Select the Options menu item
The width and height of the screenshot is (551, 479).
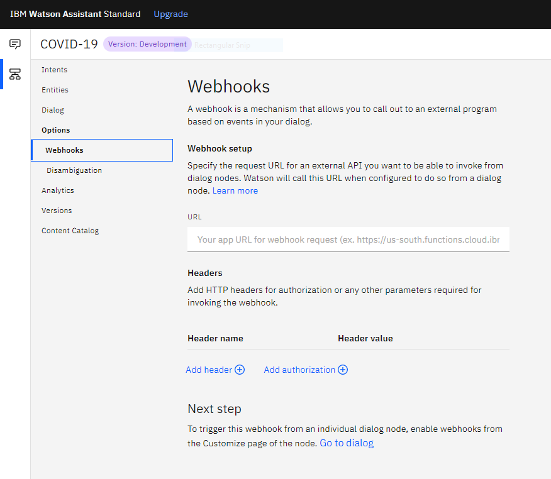56,130
